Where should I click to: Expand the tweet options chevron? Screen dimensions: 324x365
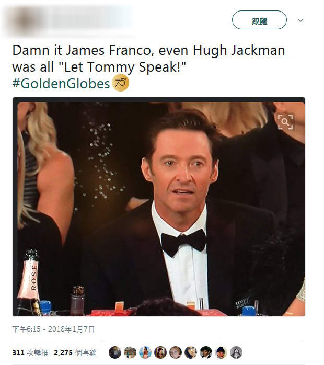pos(300,20)
